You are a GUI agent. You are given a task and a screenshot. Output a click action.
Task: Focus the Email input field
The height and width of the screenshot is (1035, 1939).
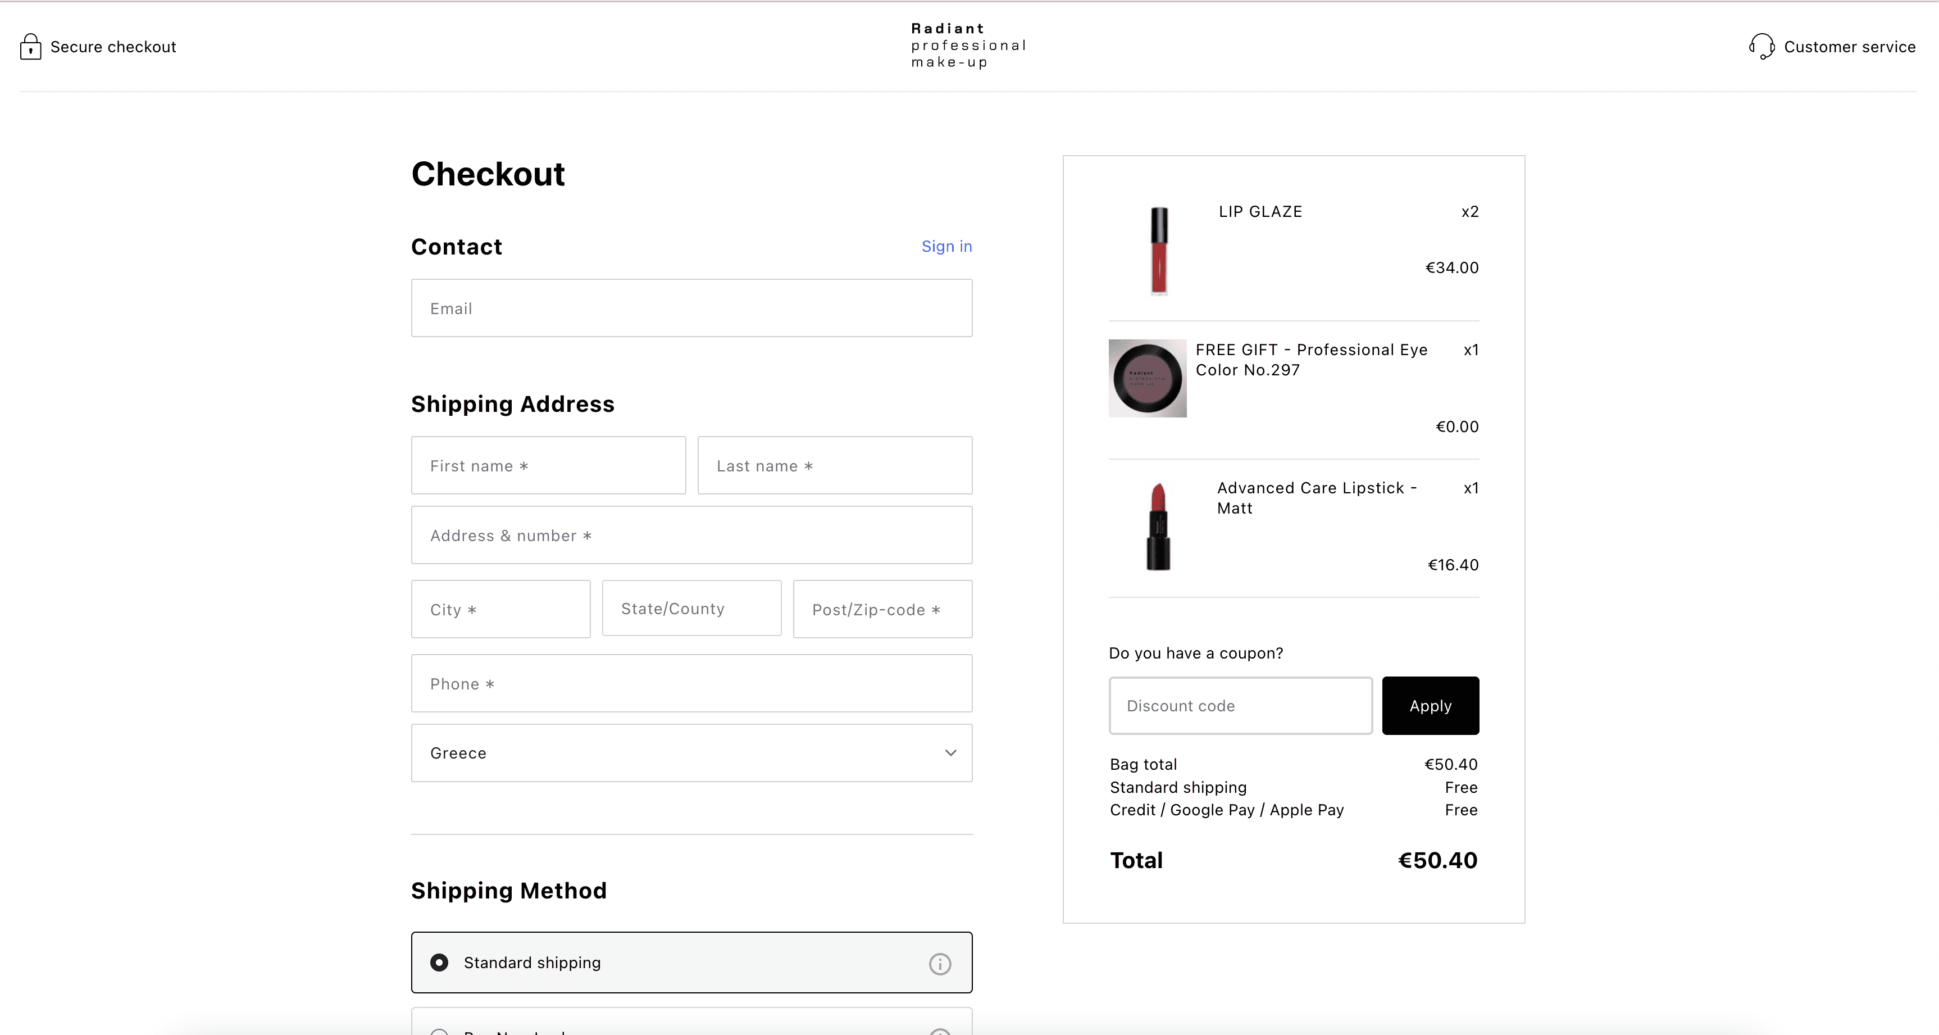pos(691,308)
